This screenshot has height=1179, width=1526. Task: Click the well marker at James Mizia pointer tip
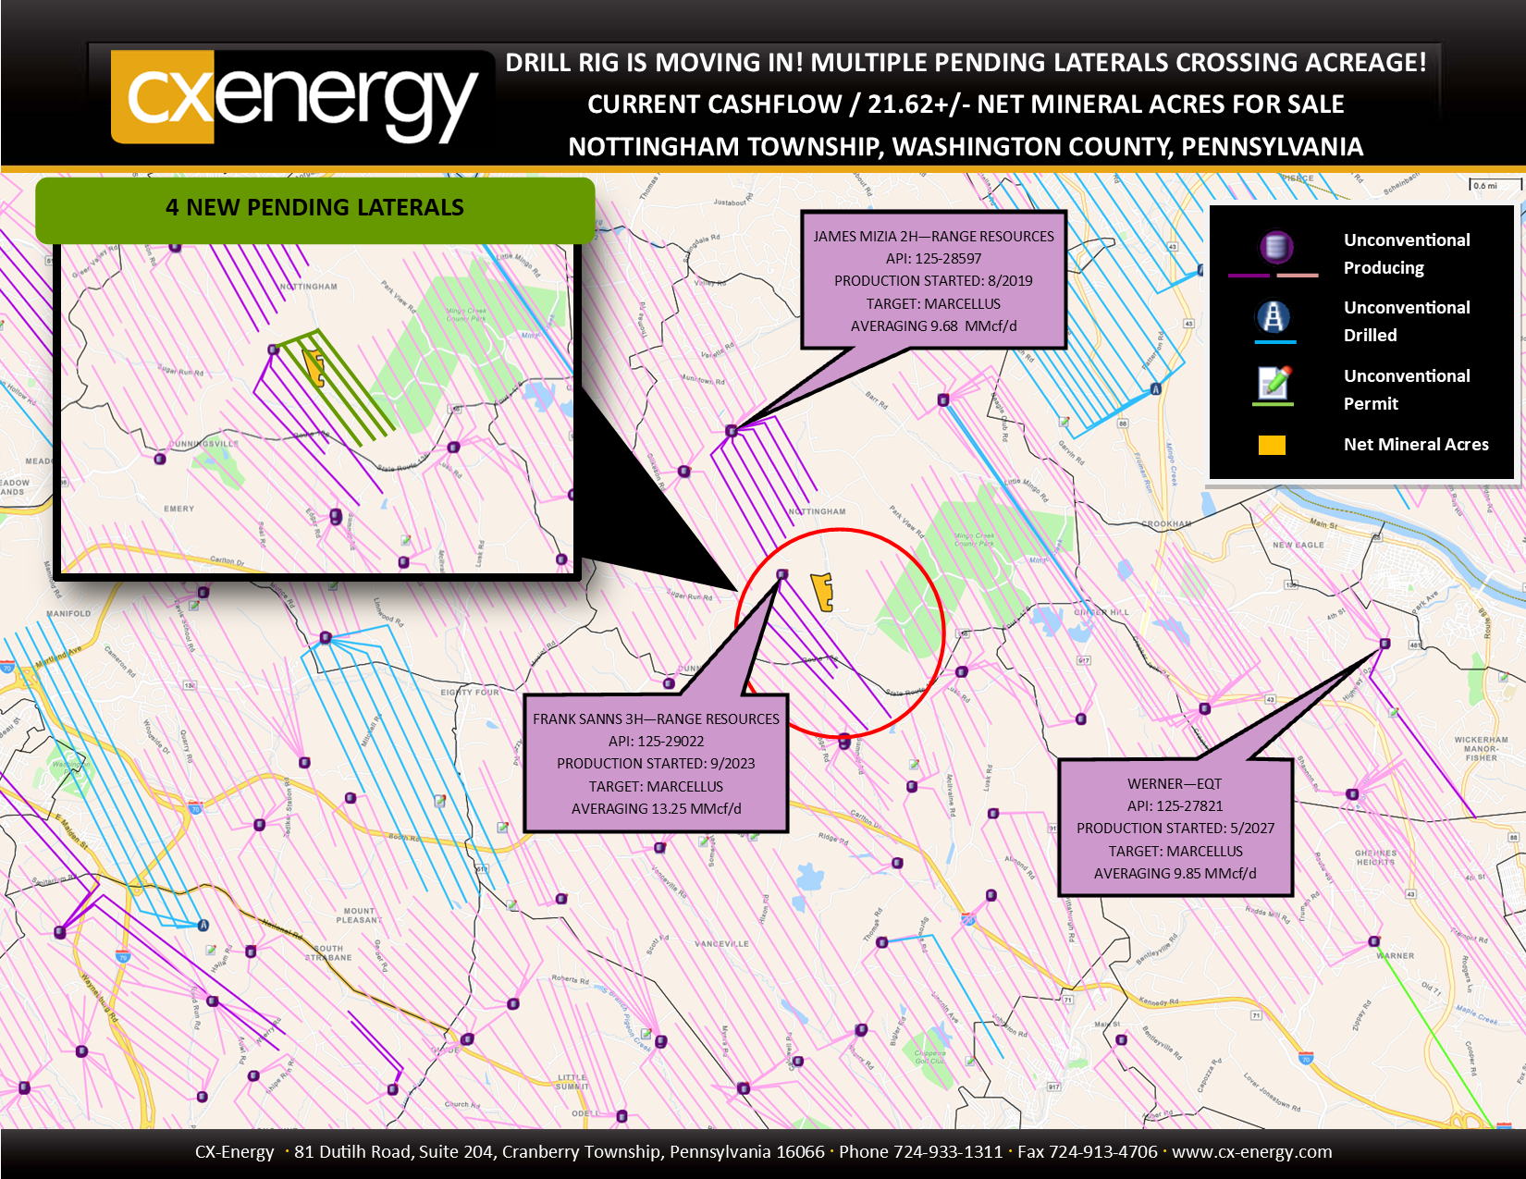[x=732, y=431]
